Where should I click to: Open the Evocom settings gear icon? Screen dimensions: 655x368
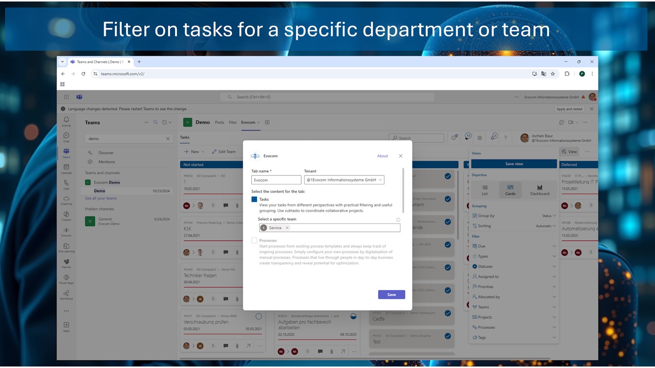(x=480, y=138)
